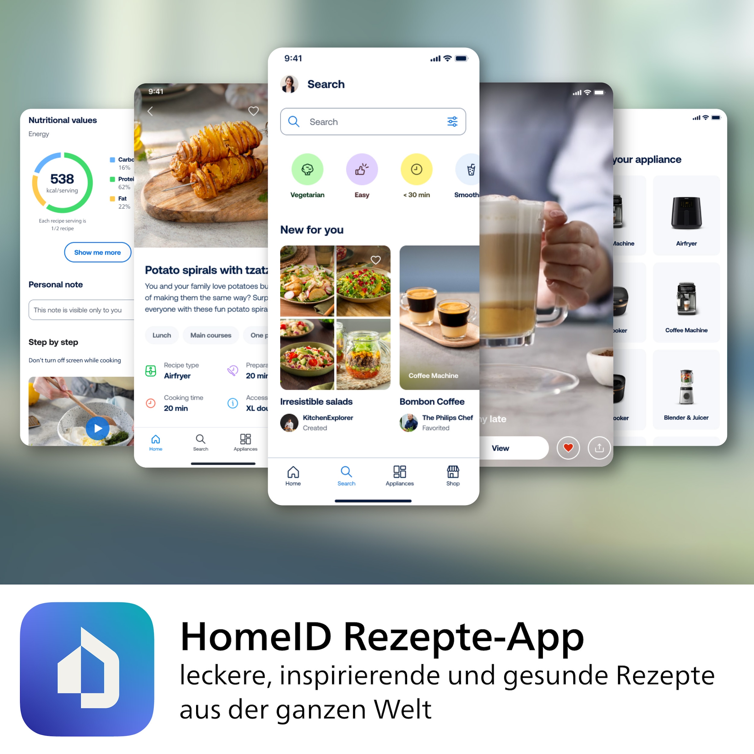Select the Search tab
The width and height of the screenshot is (754, 754).
(345, 482)
